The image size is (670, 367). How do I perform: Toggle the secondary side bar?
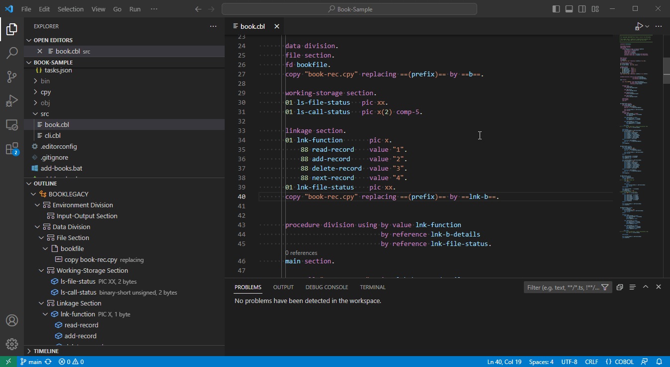coord(582,8)
